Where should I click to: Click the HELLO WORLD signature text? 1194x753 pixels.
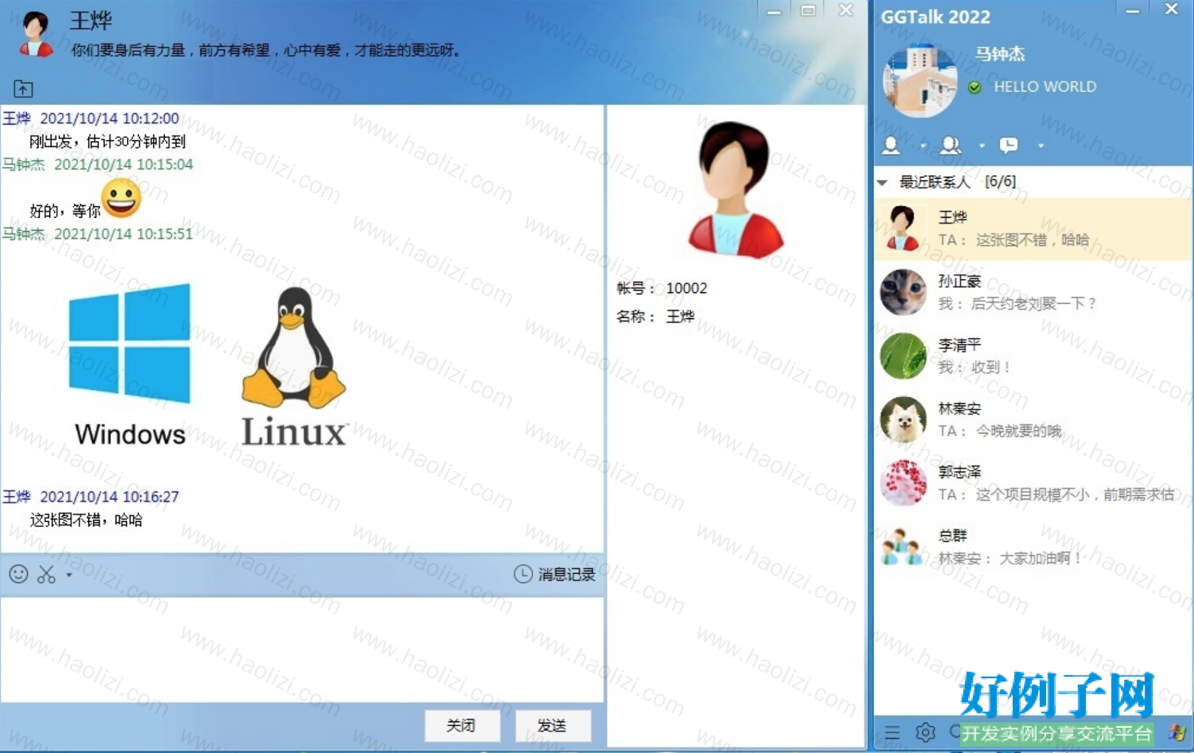1045,87
